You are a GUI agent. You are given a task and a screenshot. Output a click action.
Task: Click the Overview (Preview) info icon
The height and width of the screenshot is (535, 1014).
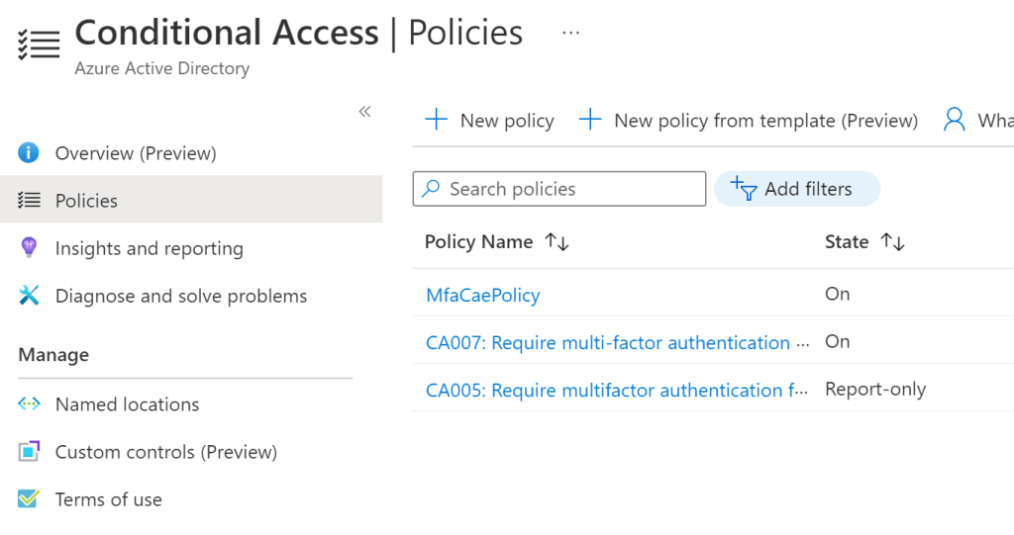[x=29, y=153]
